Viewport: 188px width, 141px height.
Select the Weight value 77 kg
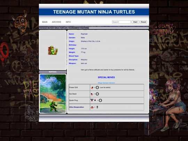point(83,52)
